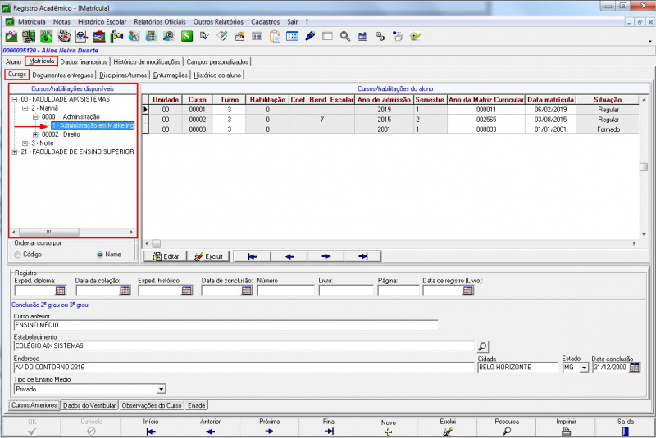Viewport: 656px width, 438px height.
Task: Open the Tipo de Ensino Médio dropdown
Action: [161, 389]
